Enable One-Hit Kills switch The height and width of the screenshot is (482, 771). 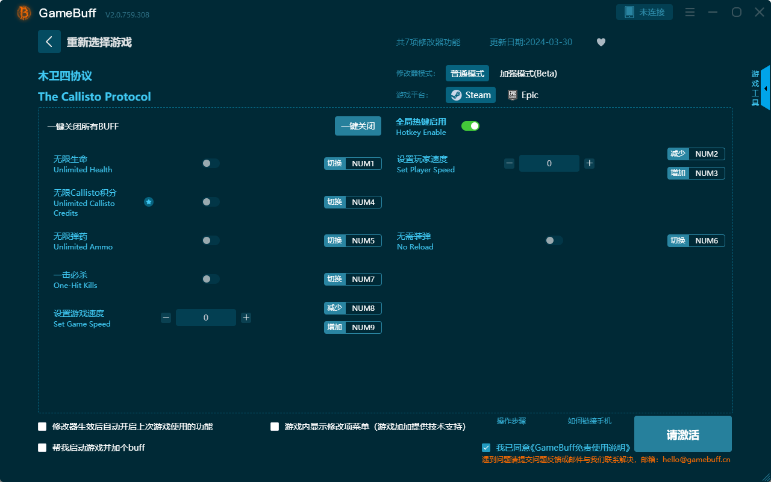coord(210,279)
